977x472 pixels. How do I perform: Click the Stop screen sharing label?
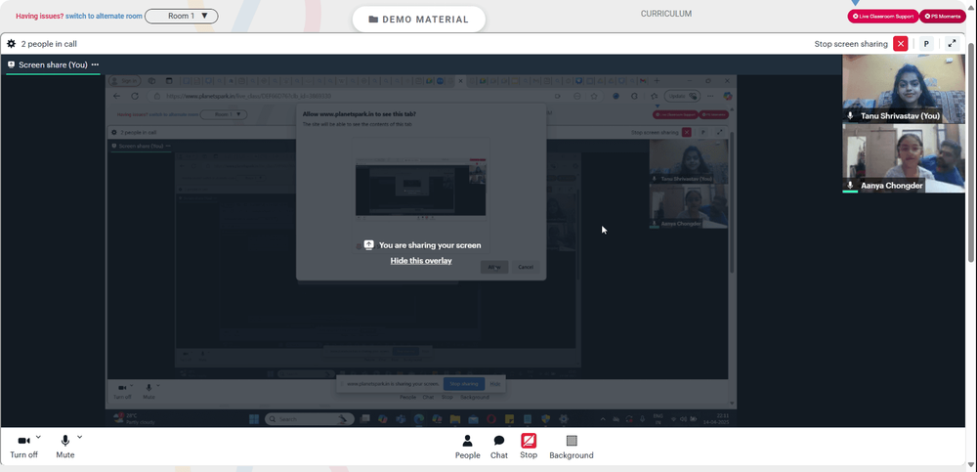coord(851,44)
